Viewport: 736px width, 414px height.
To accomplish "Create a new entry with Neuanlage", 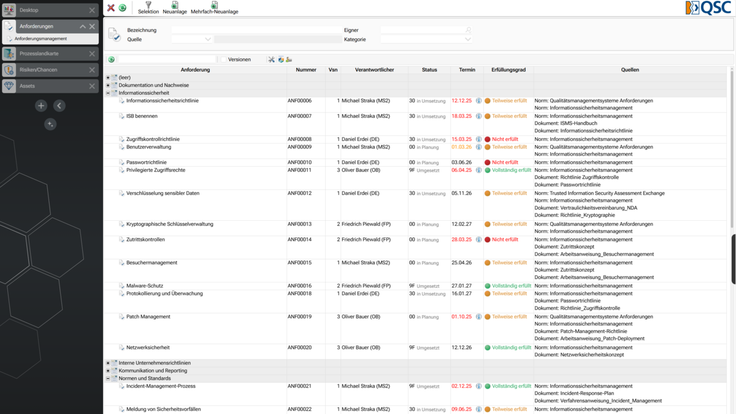I will [175, 8].
